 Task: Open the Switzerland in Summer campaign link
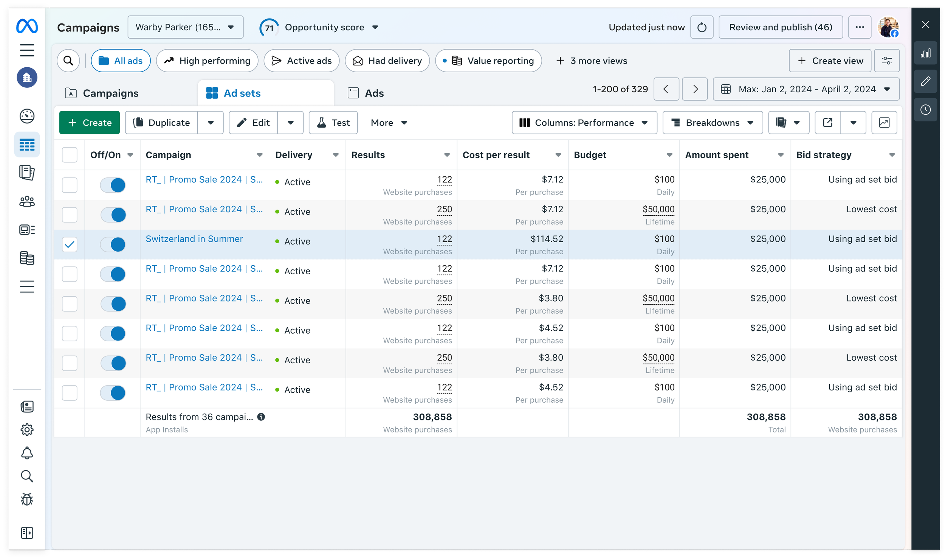(194, 239)
